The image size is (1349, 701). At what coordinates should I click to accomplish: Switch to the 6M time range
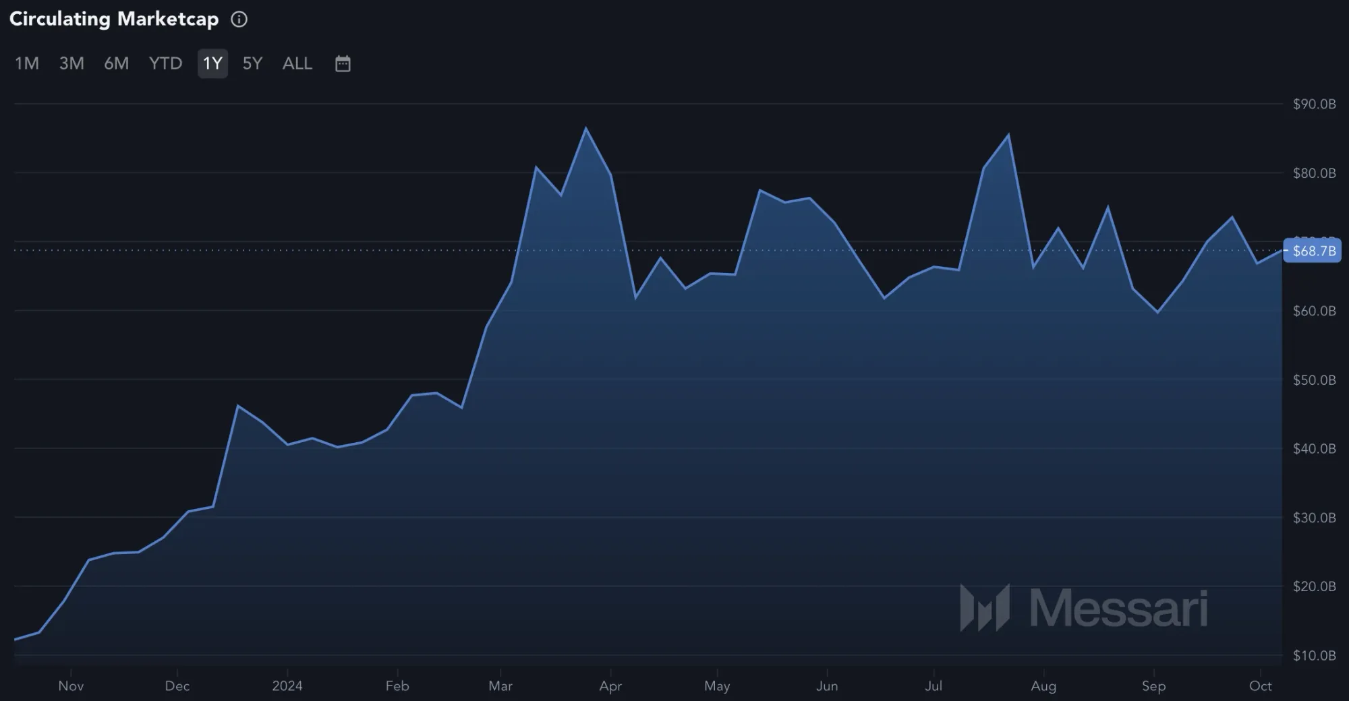pyautogui.click(x=116, y=63)
